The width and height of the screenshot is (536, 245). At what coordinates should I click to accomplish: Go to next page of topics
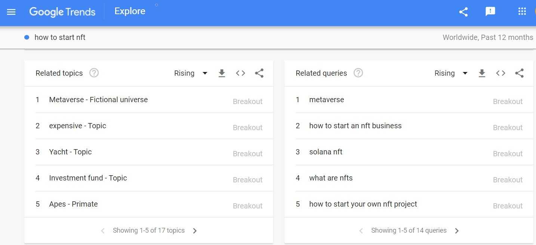195,231
